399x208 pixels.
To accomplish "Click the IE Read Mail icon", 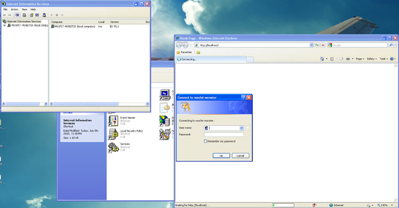I will (x=341, y=59).
